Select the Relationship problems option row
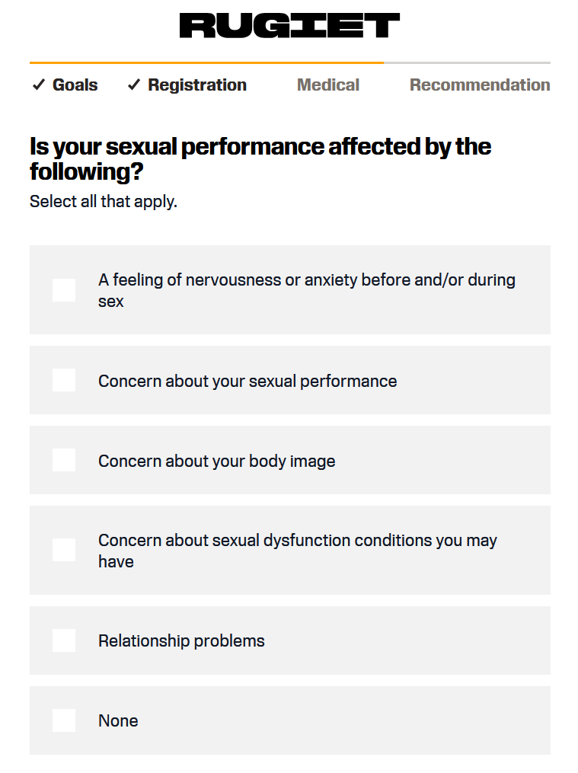The width and height of the screenshot is (578, 773). coord(289,640)
